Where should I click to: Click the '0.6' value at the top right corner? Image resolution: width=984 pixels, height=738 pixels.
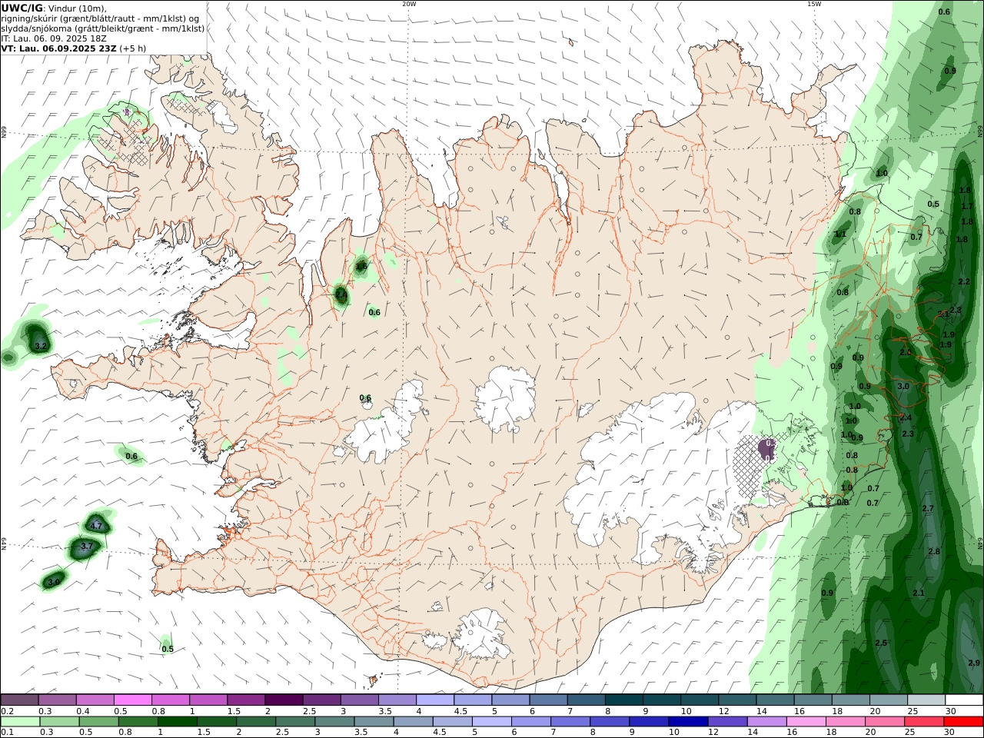pos(945,12)
